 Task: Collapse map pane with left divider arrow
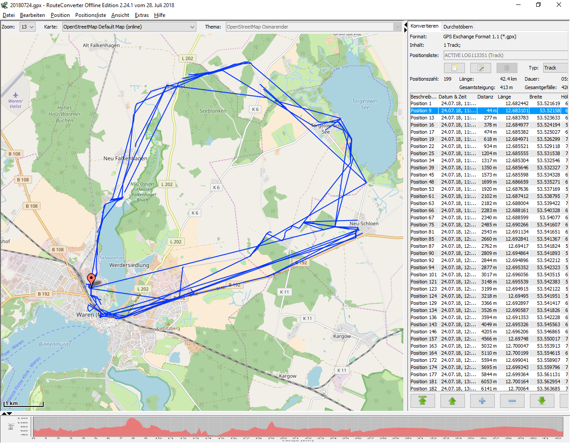tap(405, 25)
